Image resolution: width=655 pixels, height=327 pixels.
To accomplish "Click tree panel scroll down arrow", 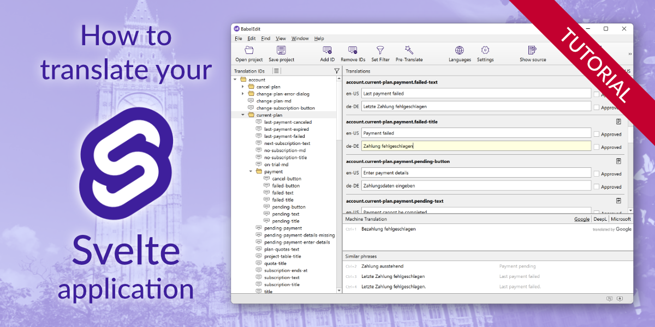I will click(x=339, y=291).
